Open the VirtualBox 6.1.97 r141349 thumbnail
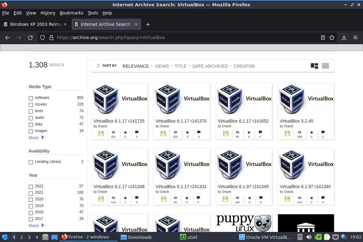This screenshot has height=242, width=363. click(x=244, y=165)
